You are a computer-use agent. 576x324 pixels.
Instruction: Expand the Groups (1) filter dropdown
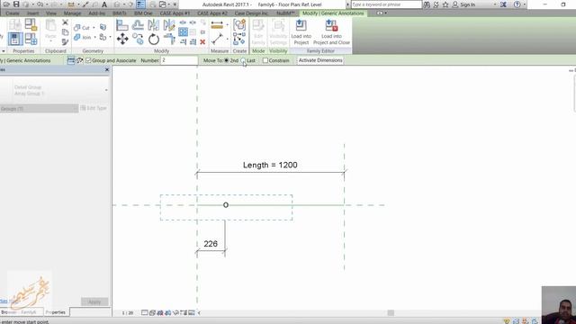click(76, 108)
